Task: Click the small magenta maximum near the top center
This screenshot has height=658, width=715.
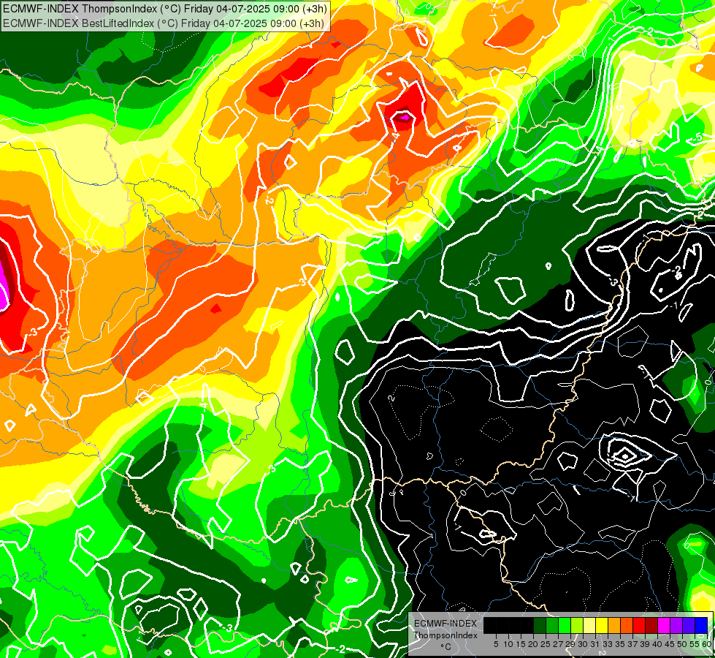Action: [403, 118]
